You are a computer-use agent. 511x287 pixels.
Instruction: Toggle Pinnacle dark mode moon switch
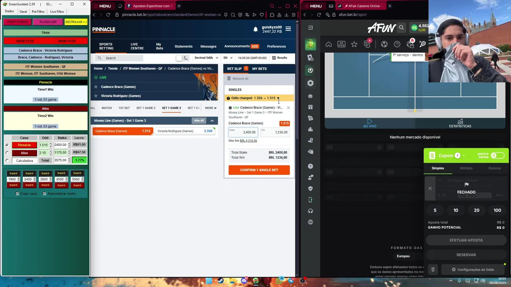click(182, 58)
